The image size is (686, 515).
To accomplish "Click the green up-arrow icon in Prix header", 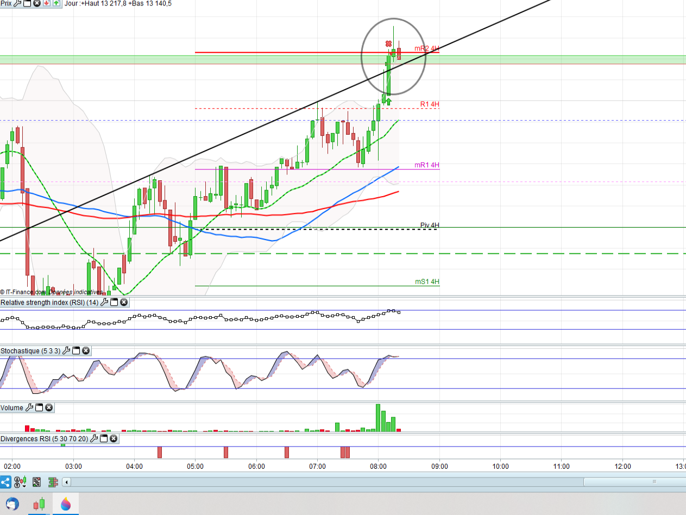I will [x=56, y=3].
